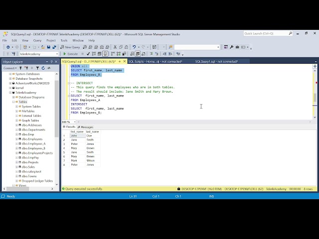Click the Paste toolbar icon
The width and height of the screenshot is (319, 239).
(126, 47)
